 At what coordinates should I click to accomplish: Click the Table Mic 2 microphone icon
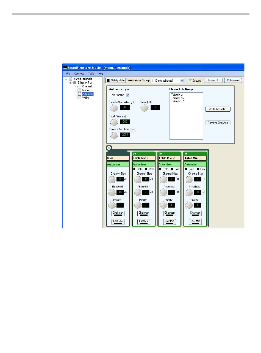point(160,154)
